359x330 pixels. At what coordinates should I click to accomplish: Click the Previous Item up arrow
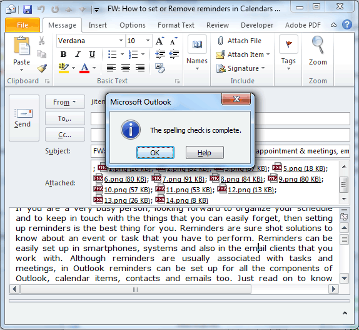pos(69,9)
